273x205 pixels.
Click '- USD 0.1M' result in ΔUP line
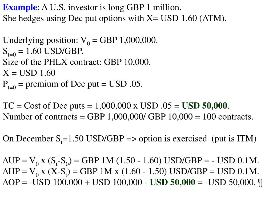pos(235,160)
